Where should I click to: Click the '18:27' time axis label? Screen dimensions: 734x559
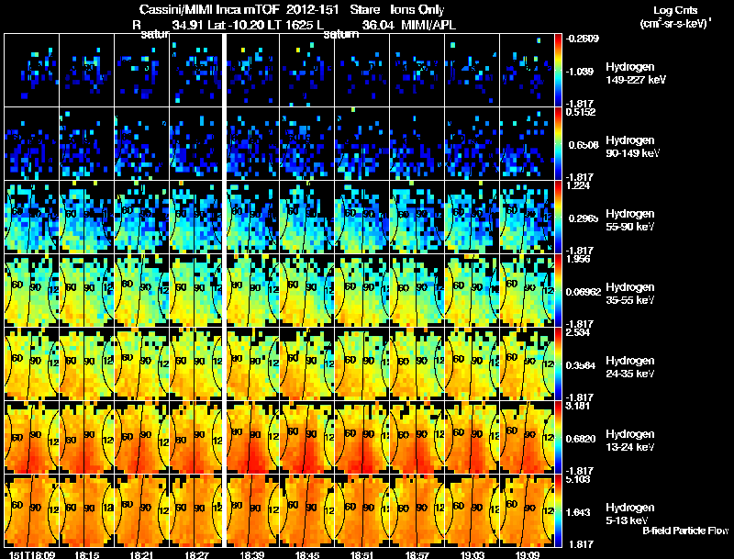click(x=196, y=554)
